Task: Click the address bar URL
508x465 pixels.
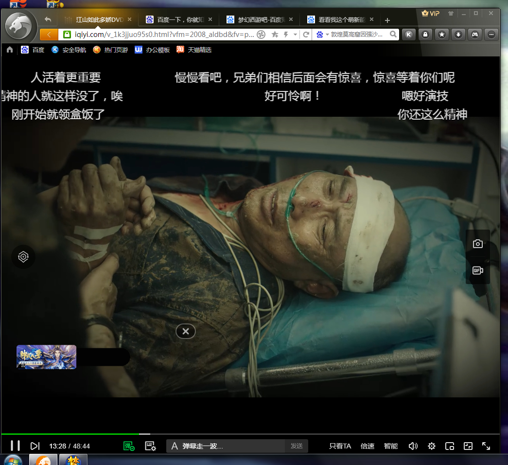Action: pyautogui.click(x=164, y=35)
